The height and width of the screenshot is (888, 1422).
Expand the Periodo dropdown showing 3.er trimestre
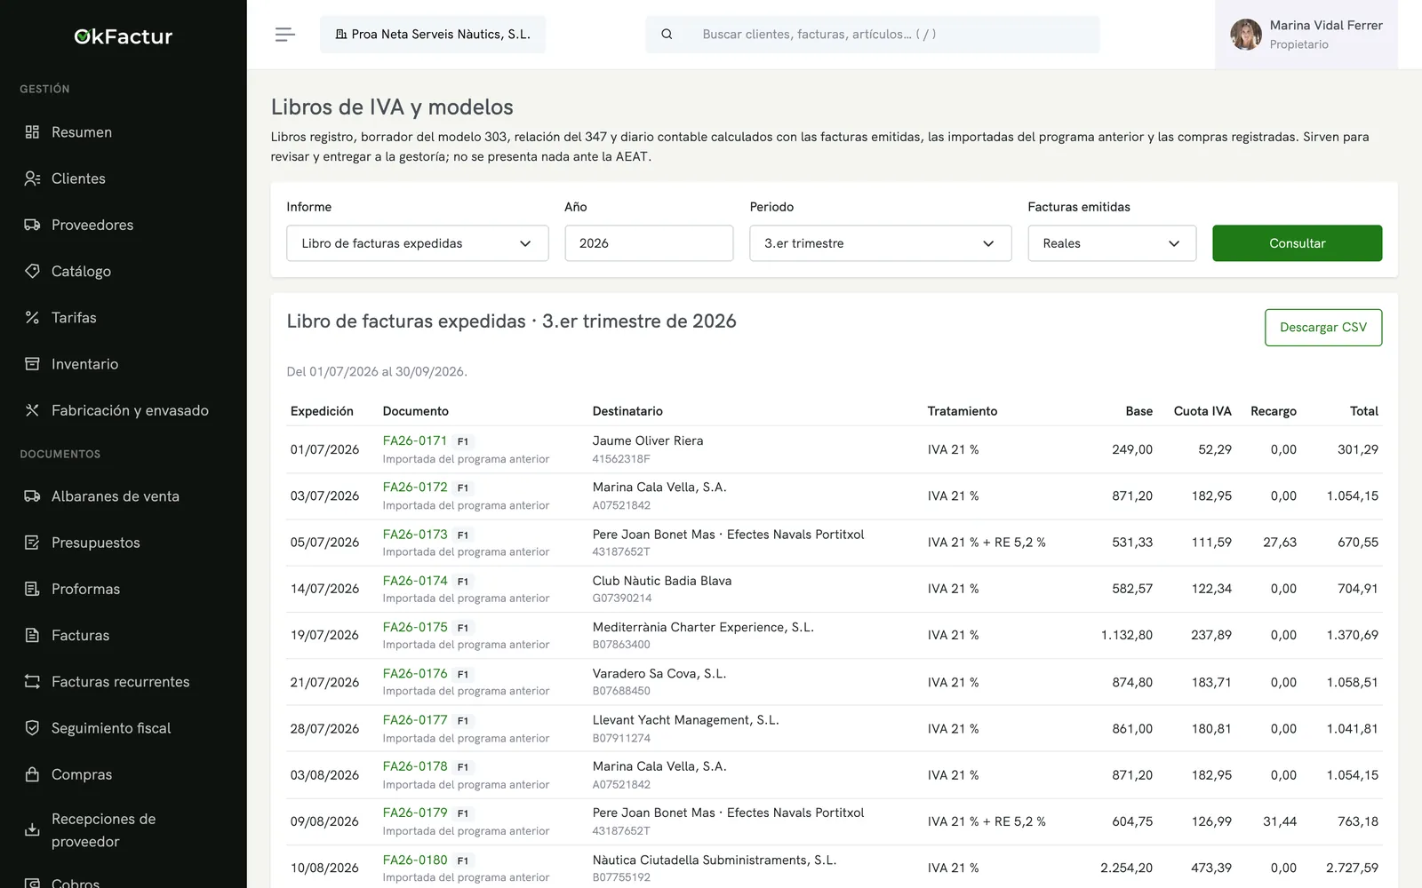click(880, 243)
